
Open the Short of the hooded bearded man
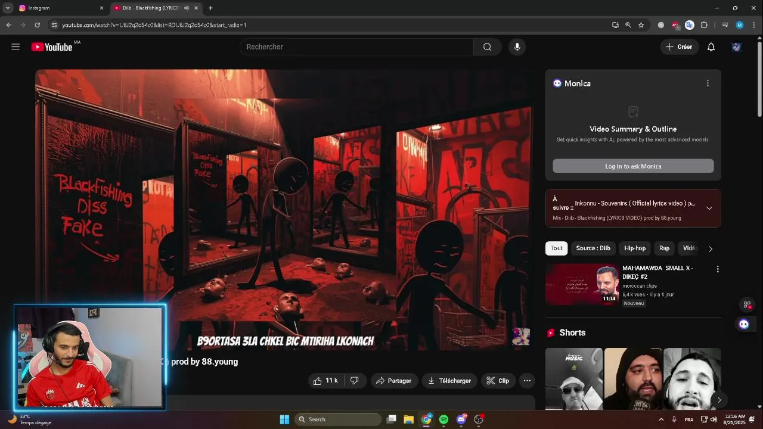click(x=633, y=379)
